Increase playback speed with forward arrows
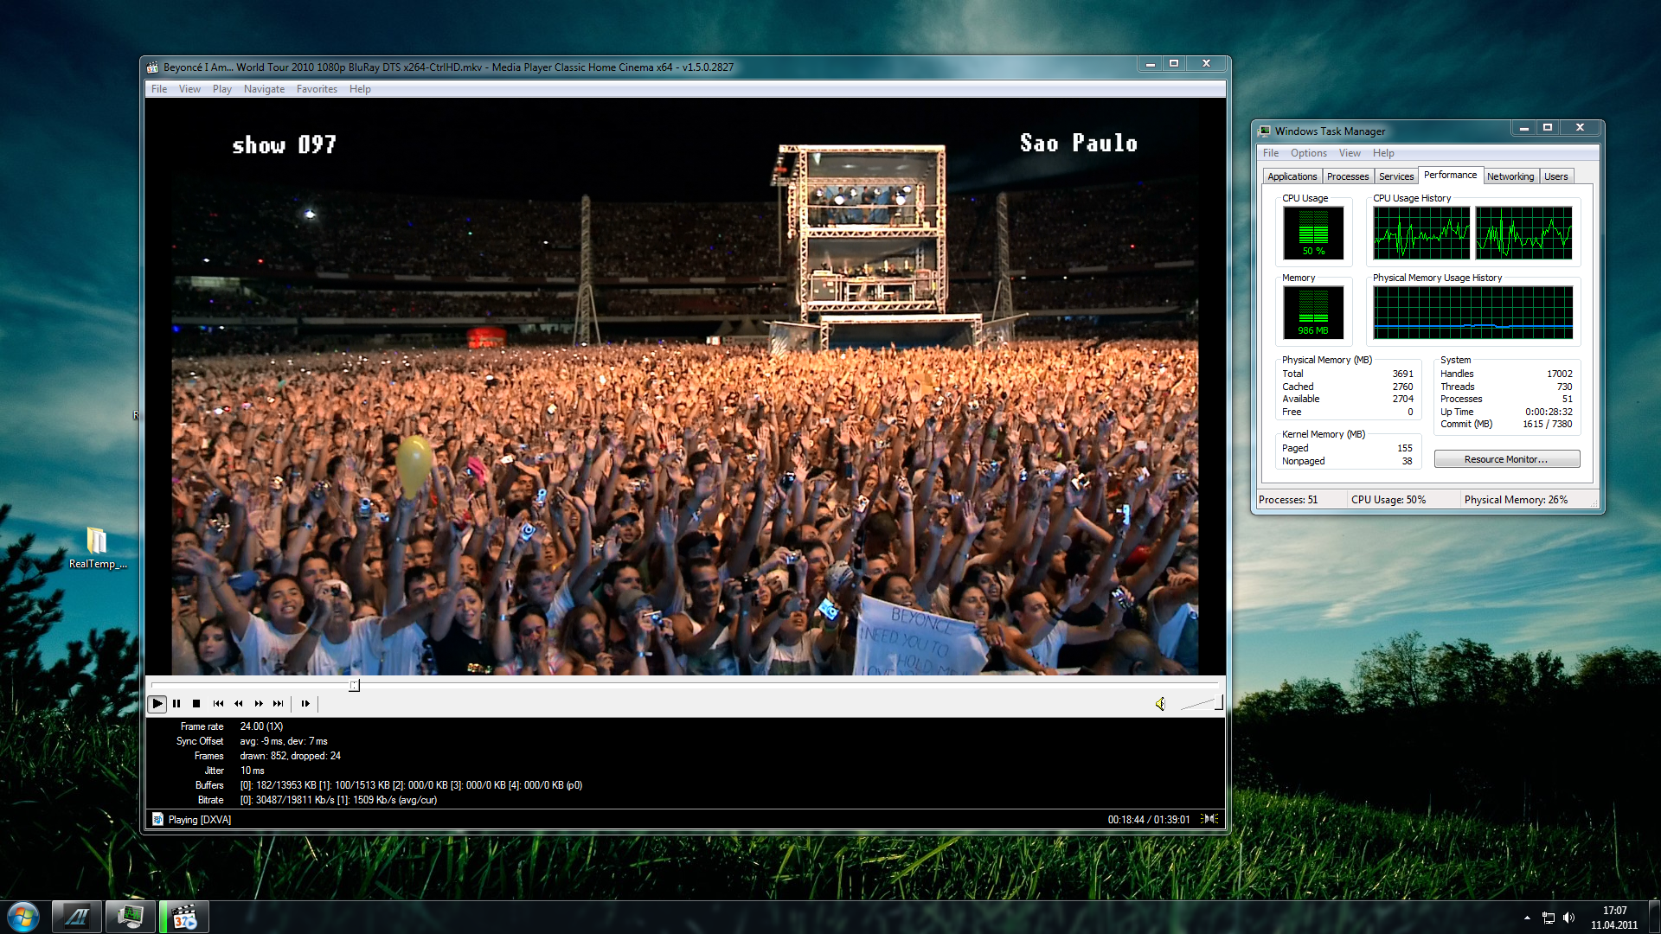This screenshot has width=1661, height=934. click(258, 704)
